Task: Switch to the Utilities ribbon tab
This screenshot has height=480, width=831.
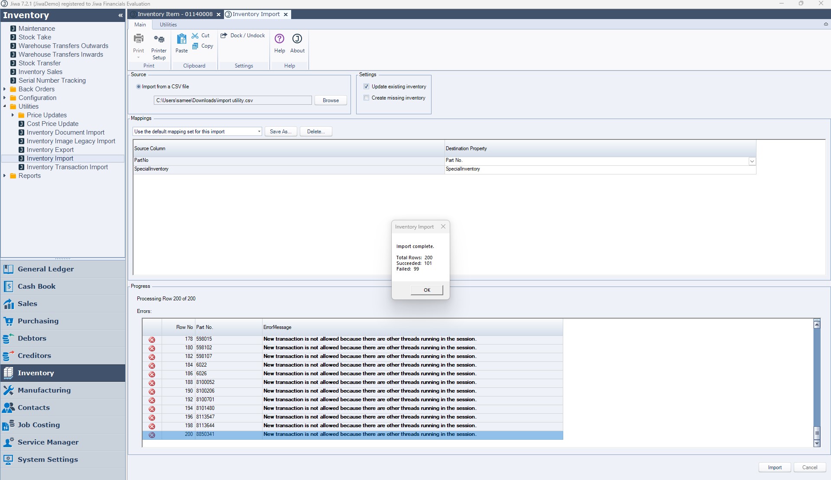Action: [168, 25]
